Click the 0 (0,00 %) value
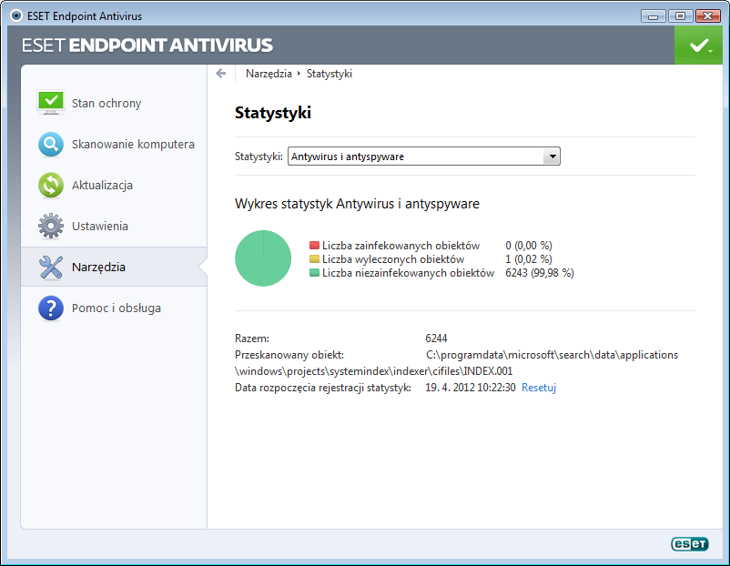The width and height of the screenshot is (730, 566). click(529, 246)
